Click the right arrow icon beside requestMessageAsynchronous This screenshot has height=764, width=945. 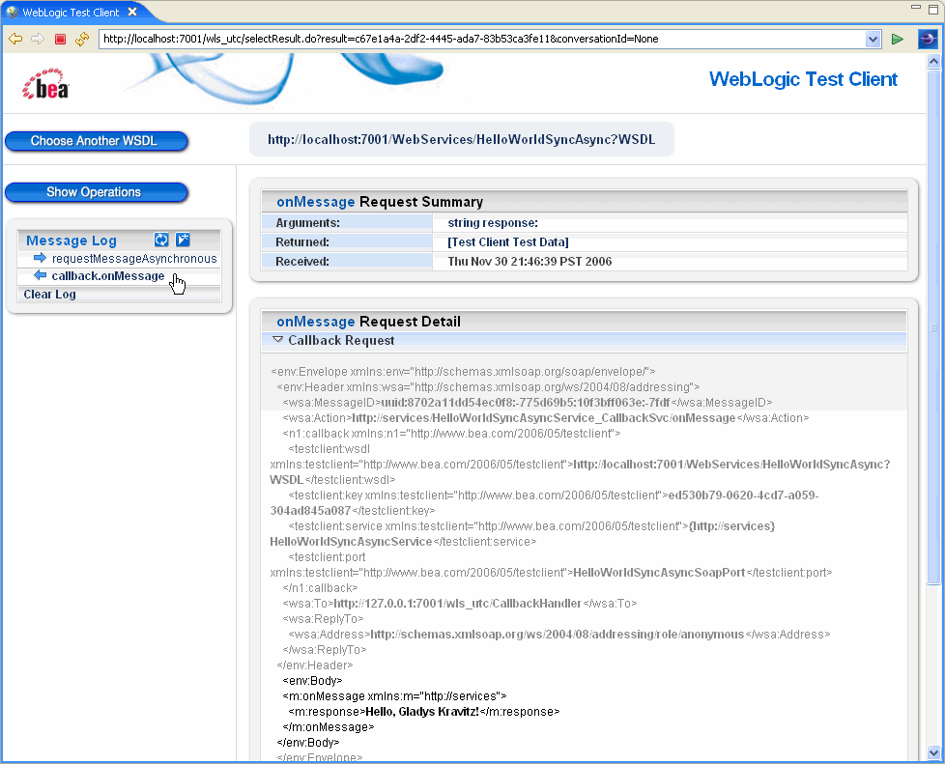(x=40, y=258)
